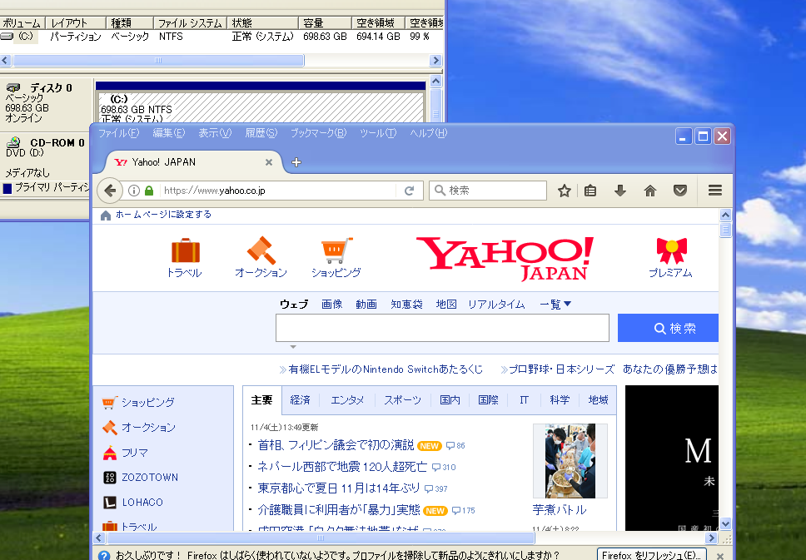Click the Firefox URL address bar
806x560 pixels.
[x=277, y=191]
